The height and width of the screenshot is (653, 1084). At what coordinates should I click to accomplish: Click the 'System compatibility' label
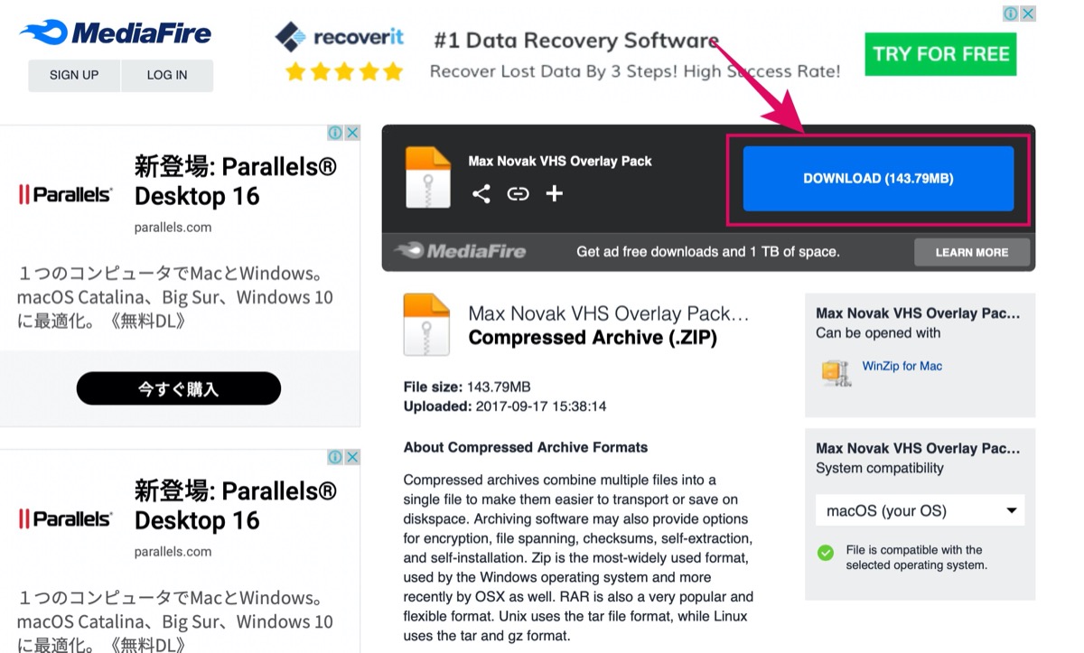880,468
